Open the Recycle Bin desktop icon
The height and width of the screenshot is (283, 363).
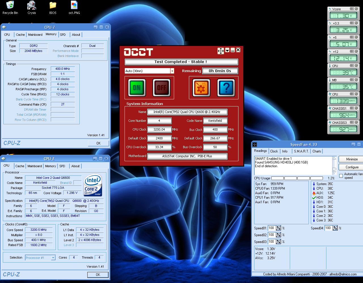[x=10, y=8]
